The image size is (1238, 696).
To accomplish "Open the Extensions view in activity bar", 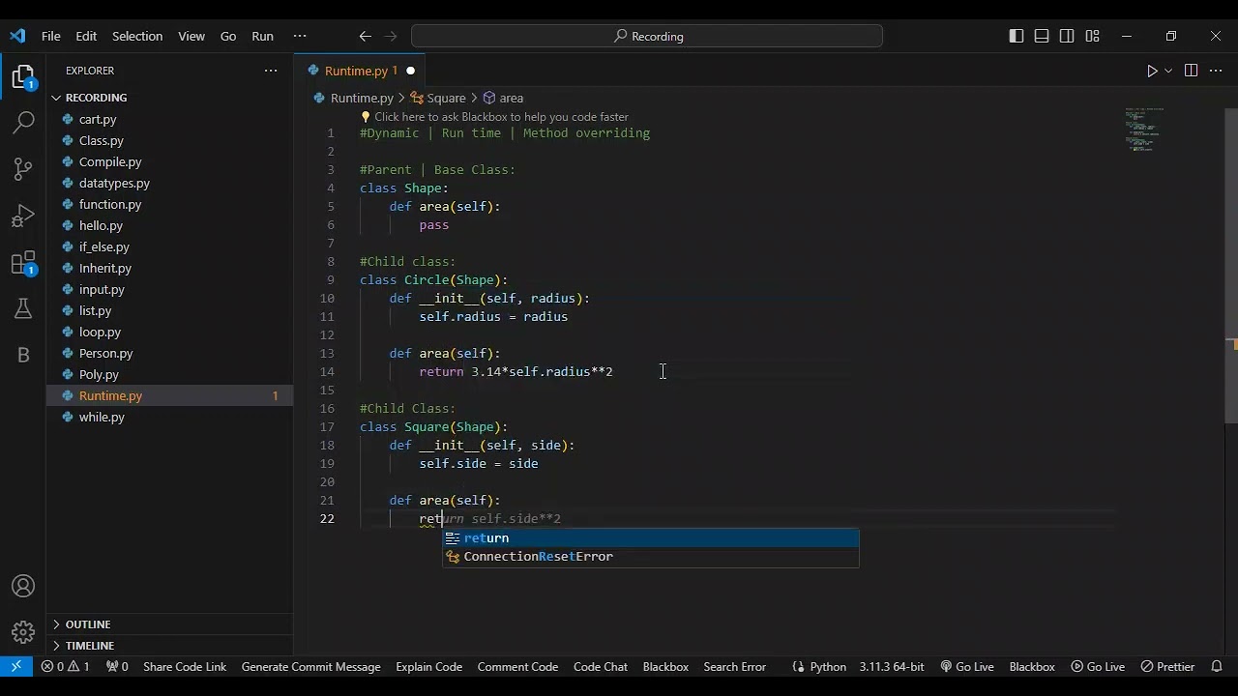I will [x=23, y=262].
